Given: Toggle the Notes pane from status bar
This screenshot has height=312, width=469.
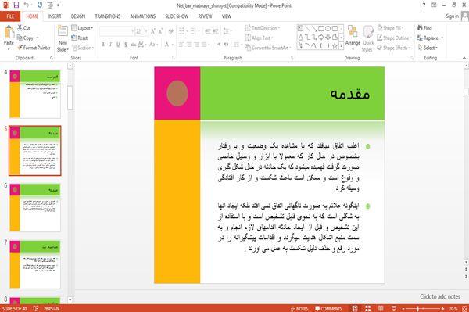Looking at the screenshot, I should [299, 309].
